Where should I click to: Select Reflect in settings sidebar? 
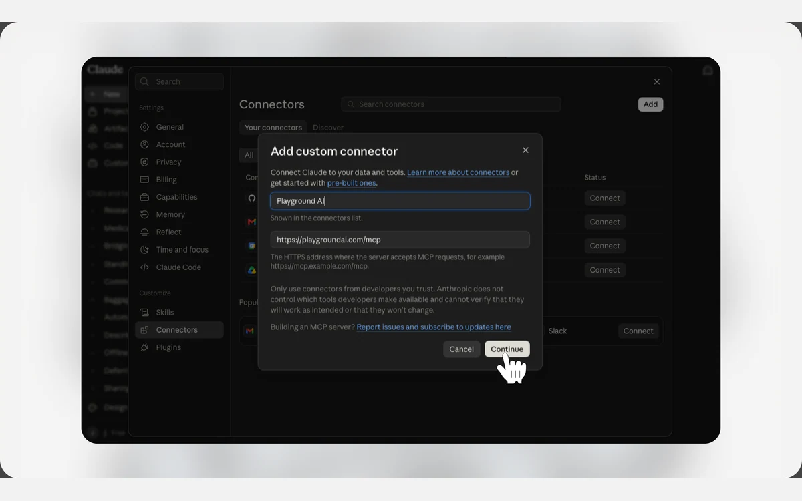click(179, 232)
